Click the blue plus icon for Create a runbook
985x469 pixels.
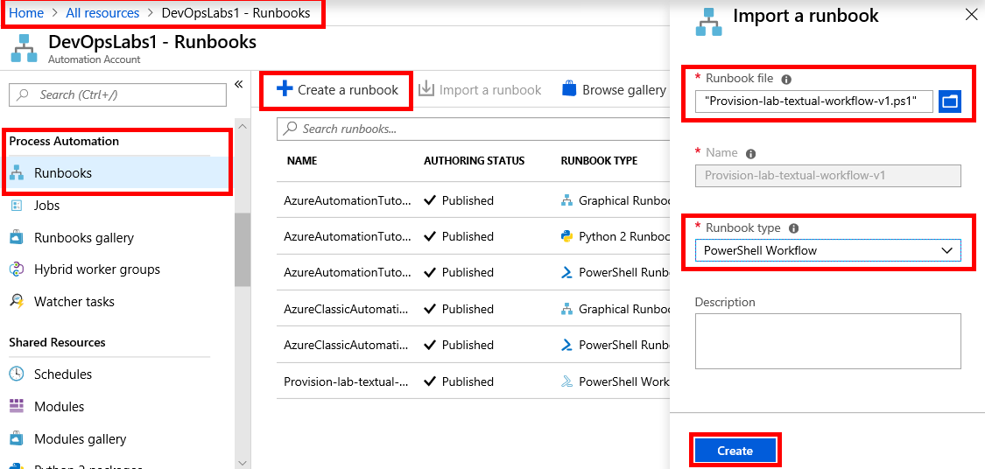tap(285, 89)
